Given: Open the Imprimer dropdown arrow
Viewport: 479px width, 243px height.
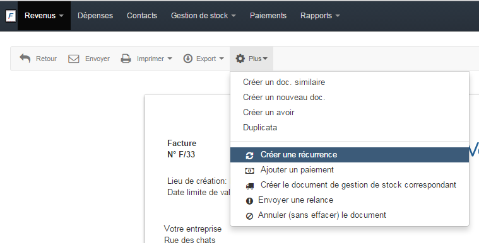Looking at the screenshot, I should coord(170,59).
